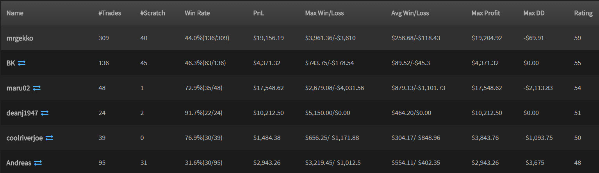Open the BK trader name

tap(11, 63)
